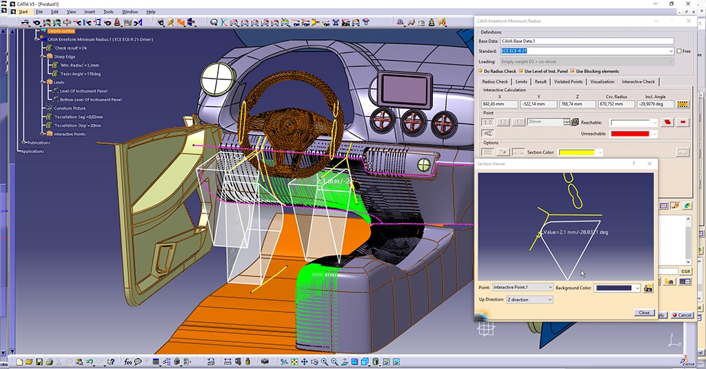
Task: Select Interactive Points in the tree
Action: coord(70,134)
